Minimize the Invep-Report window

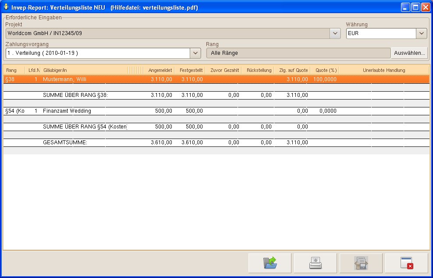click(405, 7)
